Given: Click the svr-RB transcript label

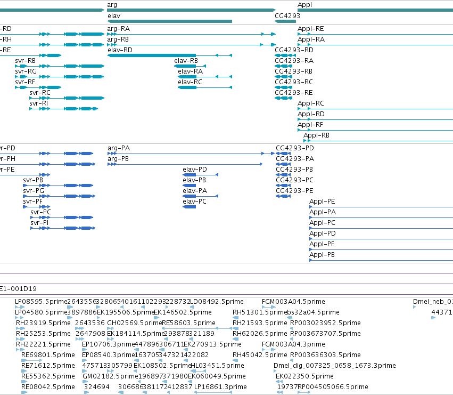Looking at the screenshot, I should coord(26,61).
